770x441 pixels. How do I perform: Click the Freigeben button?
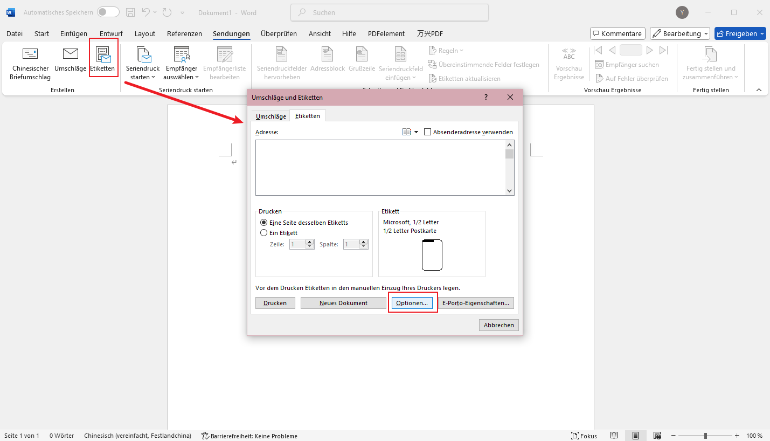coord(740,33)
